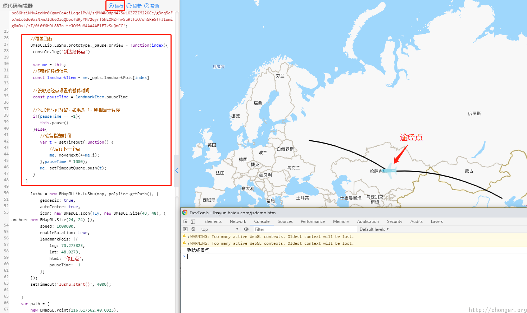Image resolution: width=527 pixels, height=313 pixels.
Task: Toggle the device toolbar icon in DevTools
Action: tap(193, 221)
